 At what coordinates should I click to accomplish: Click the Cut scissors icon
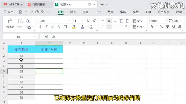[28, 21]
